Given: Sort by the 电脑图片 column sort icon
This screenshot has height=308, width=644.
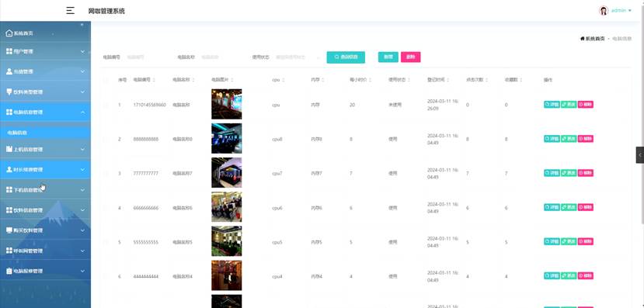Looking at the screenshot, I should [233, 80].
